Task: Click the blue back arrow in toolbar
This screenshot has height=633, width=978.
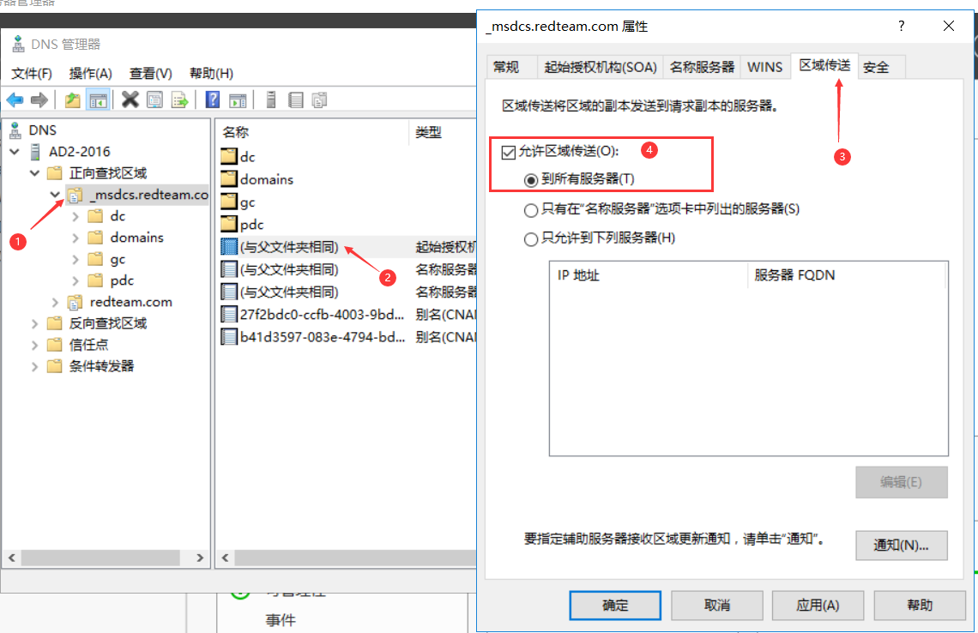Action: tap(15, 99)
